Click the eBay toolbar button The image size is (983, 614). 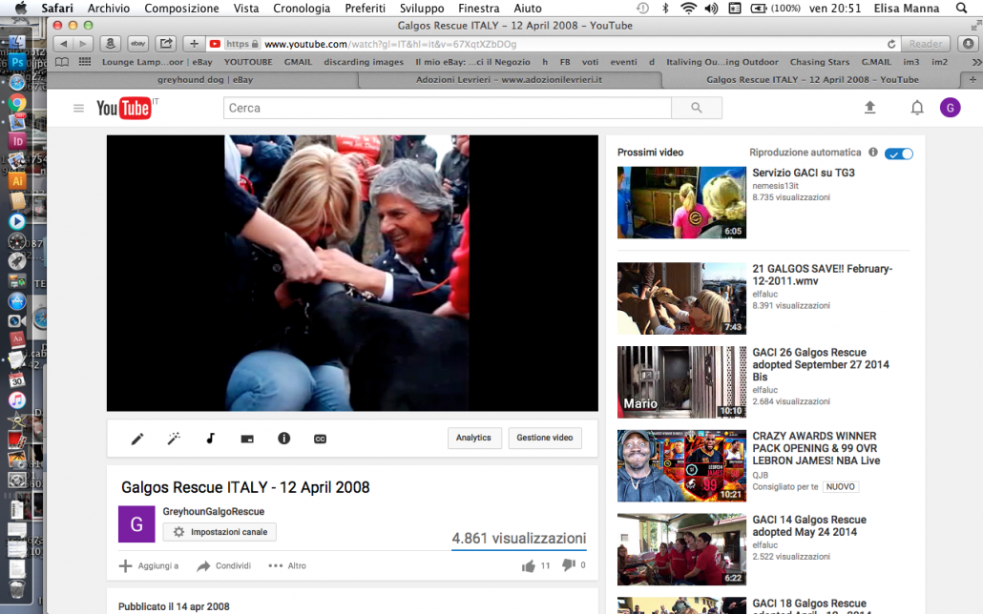(138, 44)
